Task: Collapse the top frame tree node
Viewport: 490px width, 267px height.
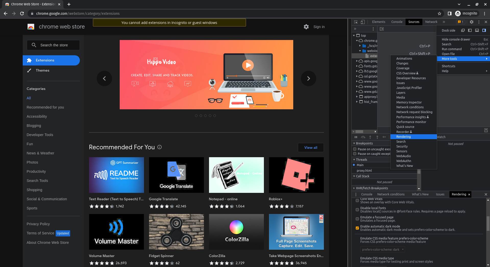Action: tap(354, 36)
